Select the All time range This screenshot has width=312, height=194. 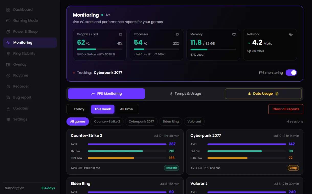tap(126, 109)
